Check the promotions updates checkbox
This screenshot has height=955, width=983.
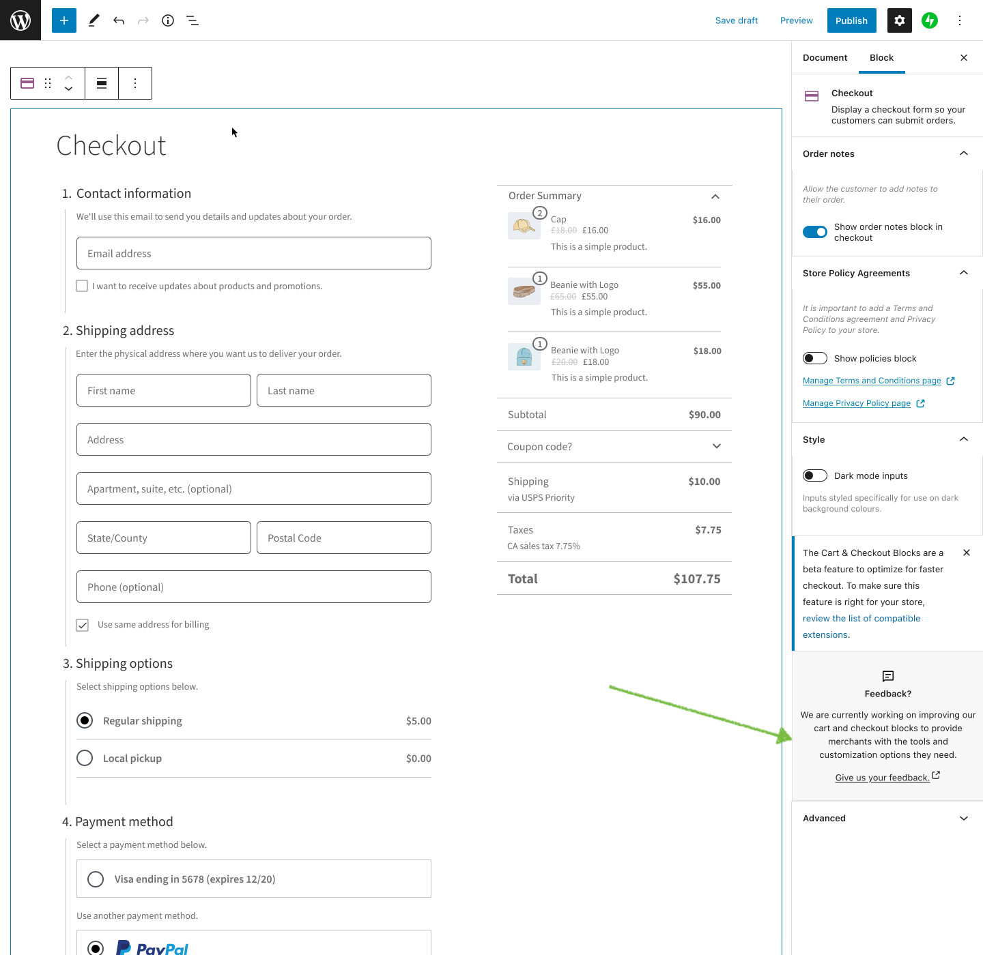point(82,286)
